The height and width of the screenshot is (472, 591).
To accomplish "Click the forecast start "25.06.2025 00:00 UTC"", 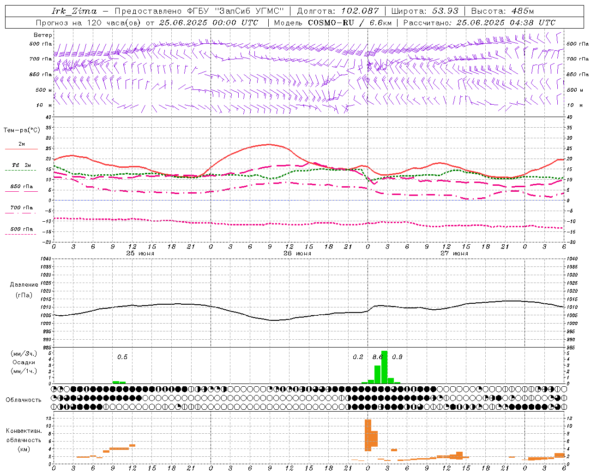I will (209, 23).
